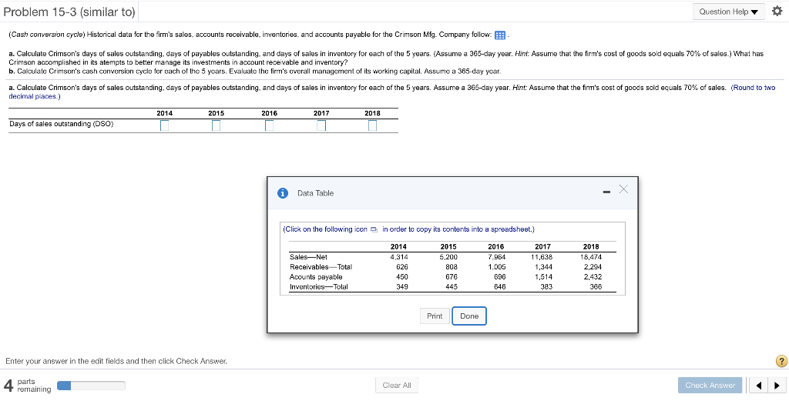Click the 2017 DSO input field
The width and height of the screenshot is (789, 401).
(321, 125)
